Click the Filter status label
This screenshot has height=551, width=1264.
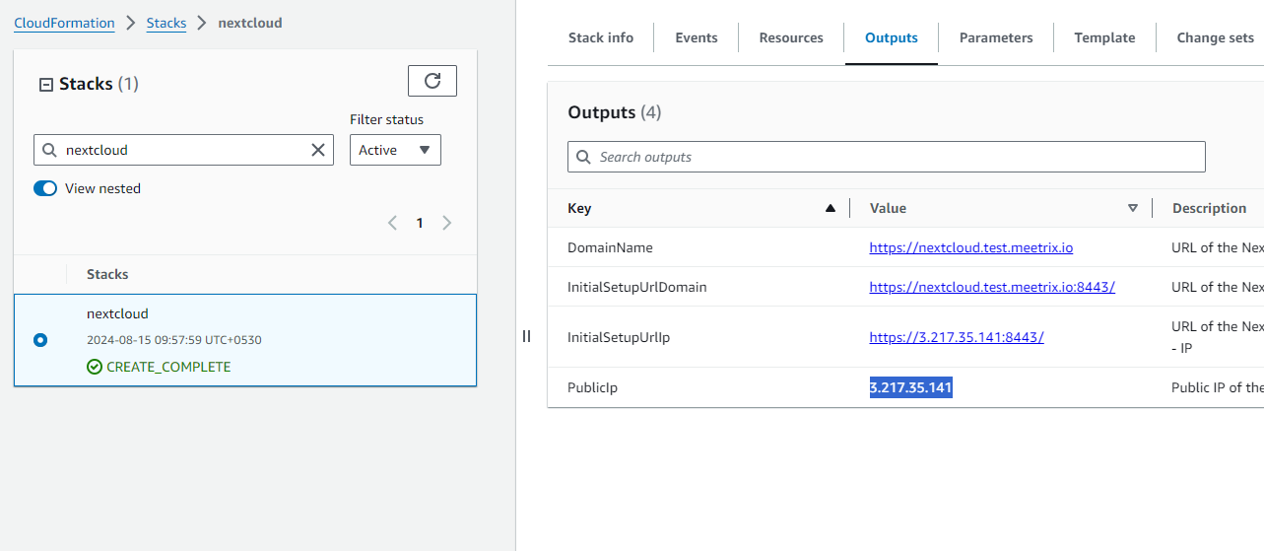point(386,119)
